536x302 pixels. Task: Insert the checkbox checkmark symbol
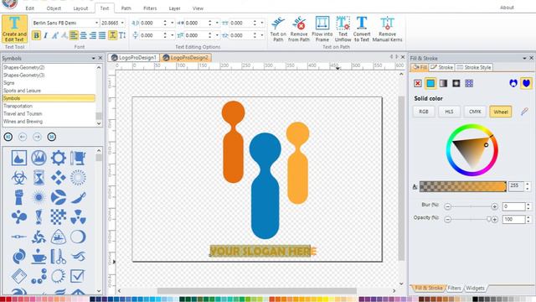point(78,276)
